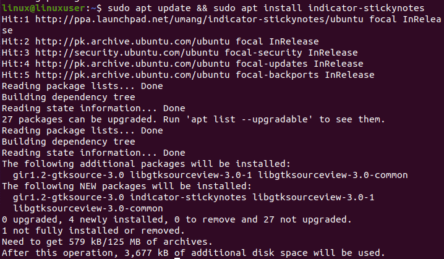This screenshot has width=444, height=259.
Task: Click the pk.archive.ubuntu.com focal InRelease URL
Action: pyautogui.click(x=132, y=41)
